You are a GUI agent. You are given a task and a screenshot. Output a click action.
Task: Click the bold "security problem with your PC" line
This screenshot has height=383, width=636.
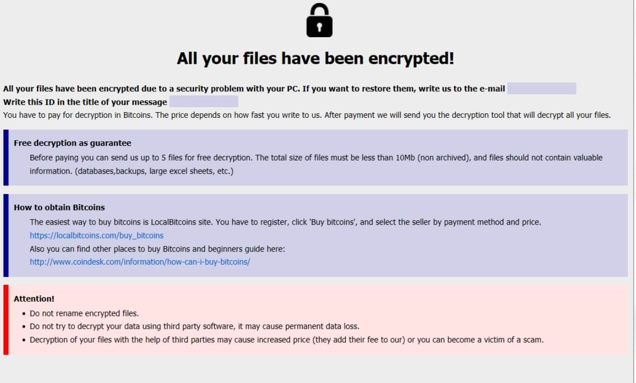(254, 88)
